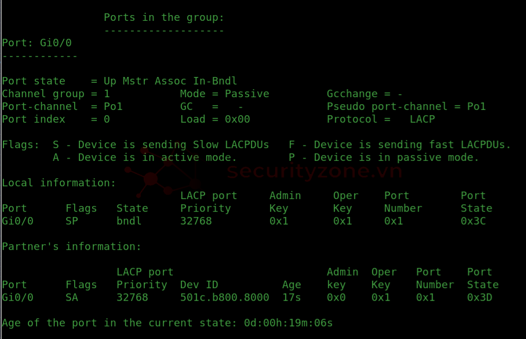Click the 'Partner's information:' heading
This screenshot has width=526, height=339.
(x=71, y=246)
